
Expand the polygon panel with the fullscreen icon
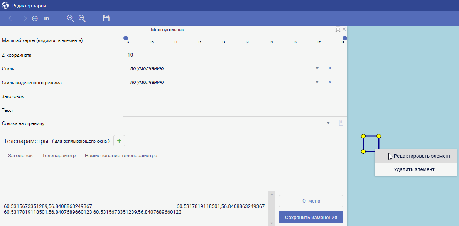(x=337, y=29)
